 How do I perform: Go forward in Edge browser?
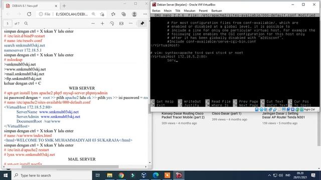tap(19, 14)
